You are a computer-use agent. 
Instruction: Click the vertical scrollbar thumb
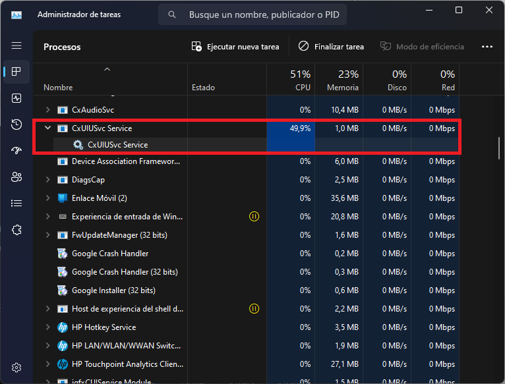pyautogui.click(x=499, y=148)
